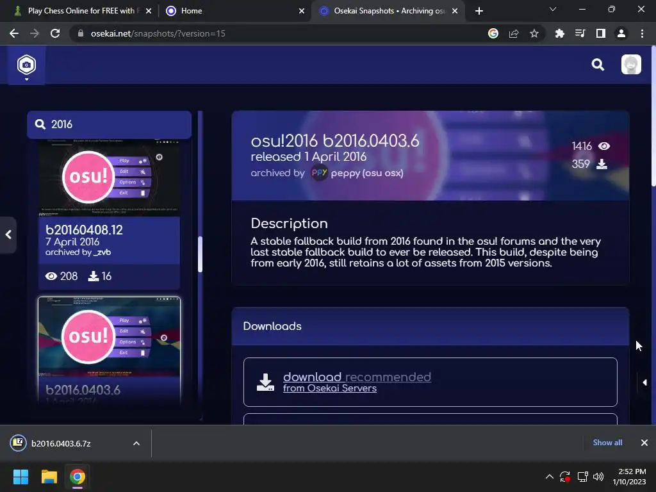Viewport: 656px width, 492px height.
Task: Close the Play Chess Online tab
Action: 149,11
